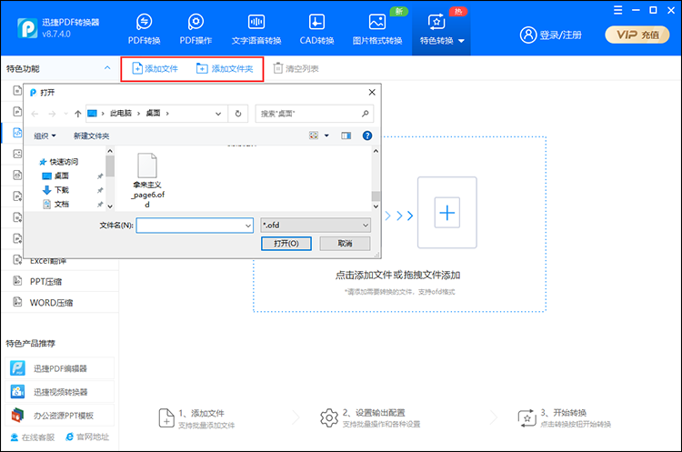This screenshot has width=682, height=452.
Task: Switch to 图片格式转换 tab
Action: coord(377,29)
